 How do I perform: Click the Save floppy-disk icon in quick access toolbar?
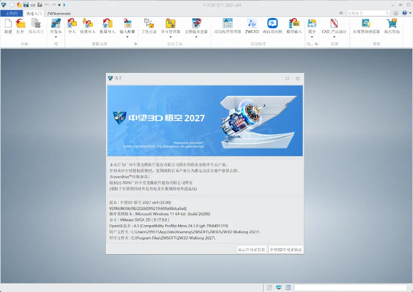[26, 5]
